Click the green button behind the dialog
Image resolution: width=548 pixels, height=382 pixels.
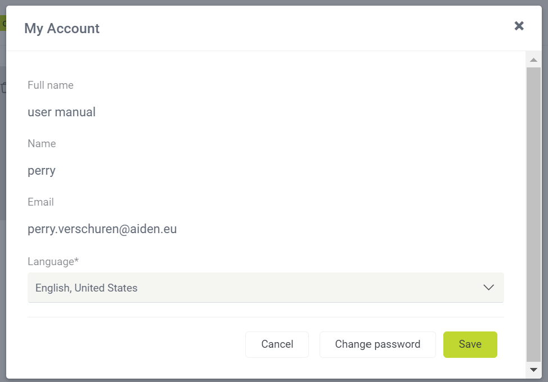point(3,24)
